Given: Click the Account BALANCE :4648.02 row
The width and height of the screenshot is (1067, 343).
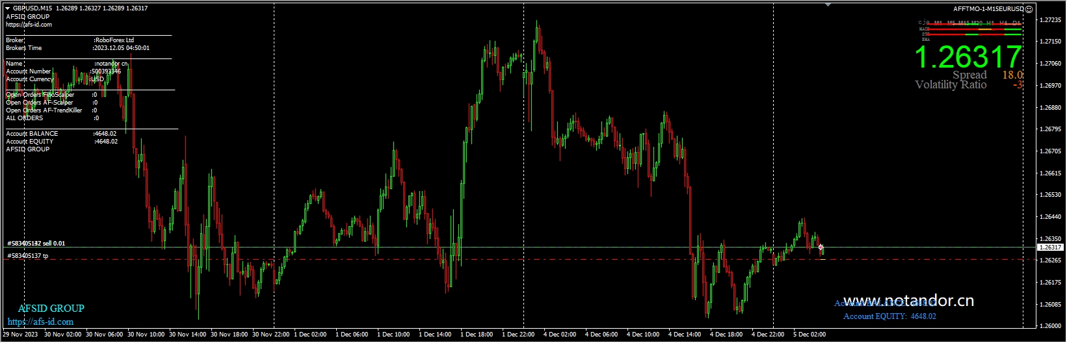Looking at the screenshot, I should coord(62,134).
